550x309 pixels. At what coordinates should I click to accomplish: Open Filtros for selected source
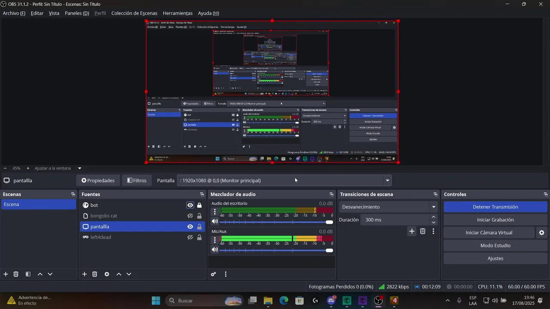[x=137, y=181]
